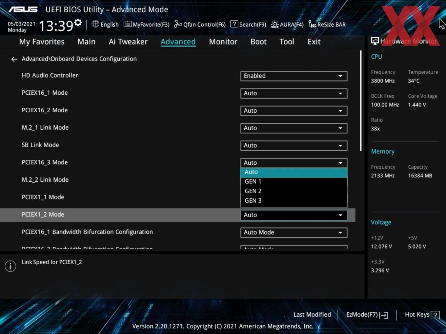Open AURA(F4) lighting settings

287,25
